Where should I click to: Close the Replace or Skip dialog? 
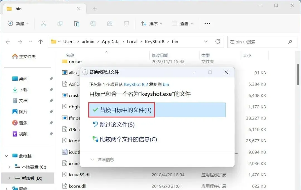pyautogui.click(x=226, y=72)
